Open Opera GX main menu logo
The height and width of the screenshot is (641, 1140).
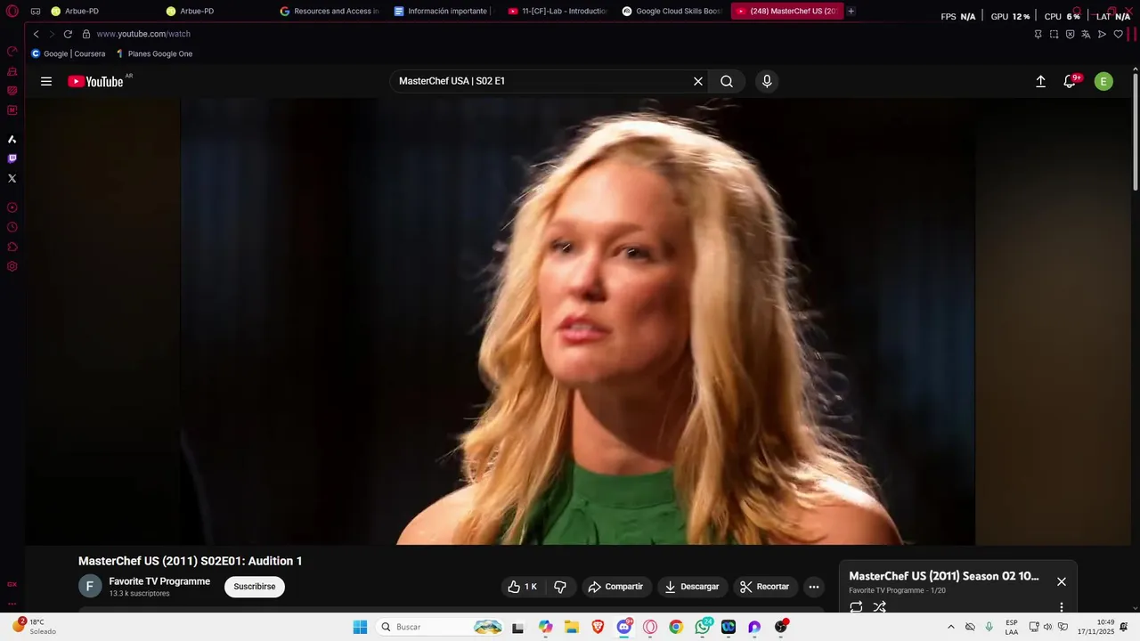click(12, 12)
